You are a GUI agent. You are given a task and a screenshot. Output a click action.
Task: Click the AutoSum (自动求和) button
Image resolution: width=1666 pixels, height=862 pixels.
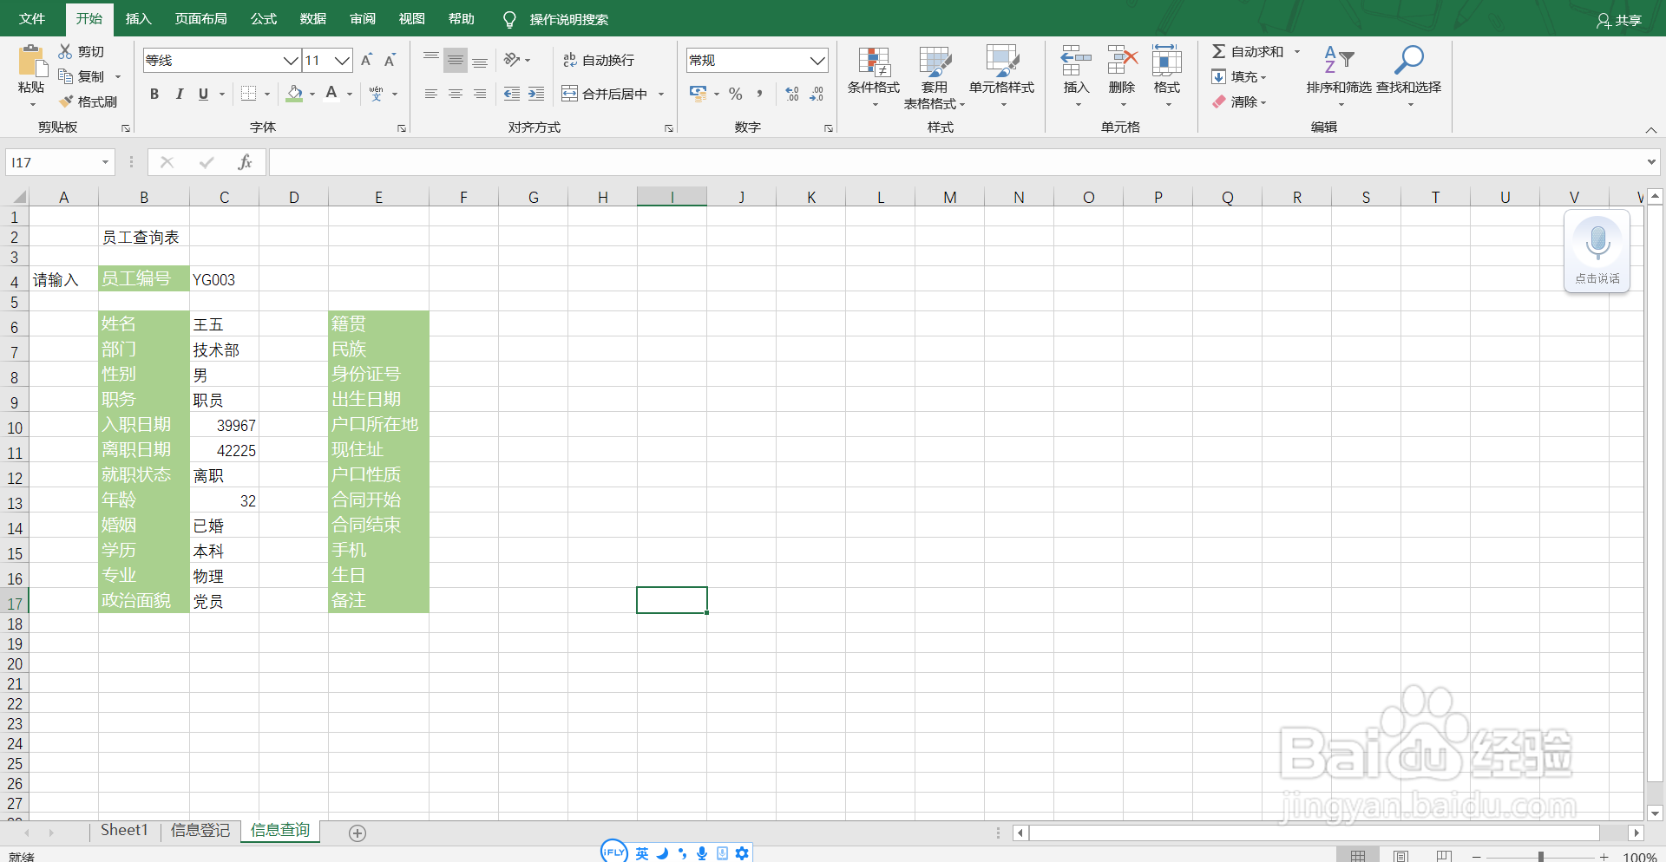coord(1248,51)
